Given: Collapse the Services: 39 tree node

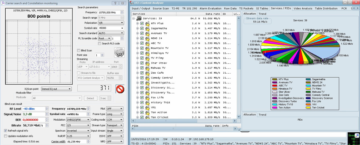Looking at the screenshot, I should point(133,19).
